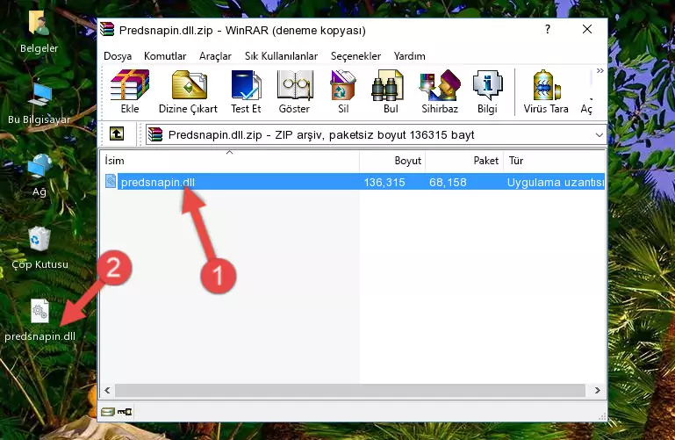Click the Göster view icon
Image resolution: width=675 pixels, height=440 pixels.
(x=294, y=91)
